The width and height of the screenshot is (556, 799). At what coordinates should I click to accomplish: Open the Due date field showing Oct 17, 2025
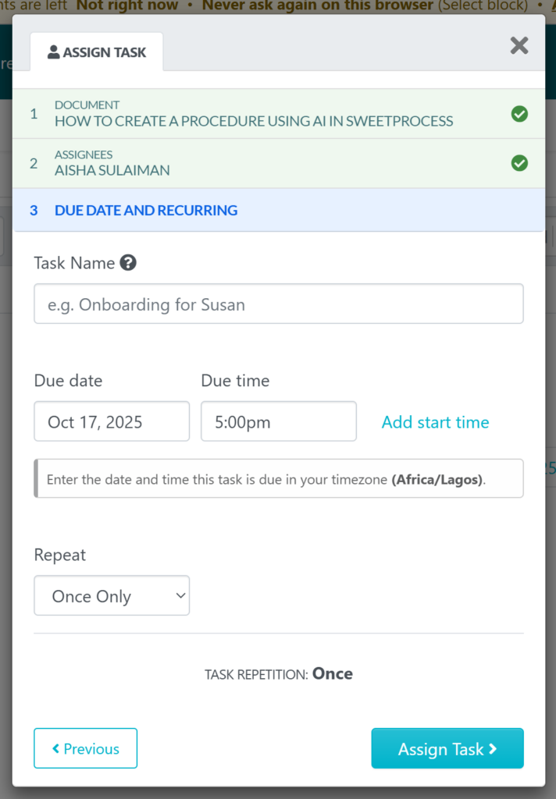pyautogui.click(x=112, y=421)
